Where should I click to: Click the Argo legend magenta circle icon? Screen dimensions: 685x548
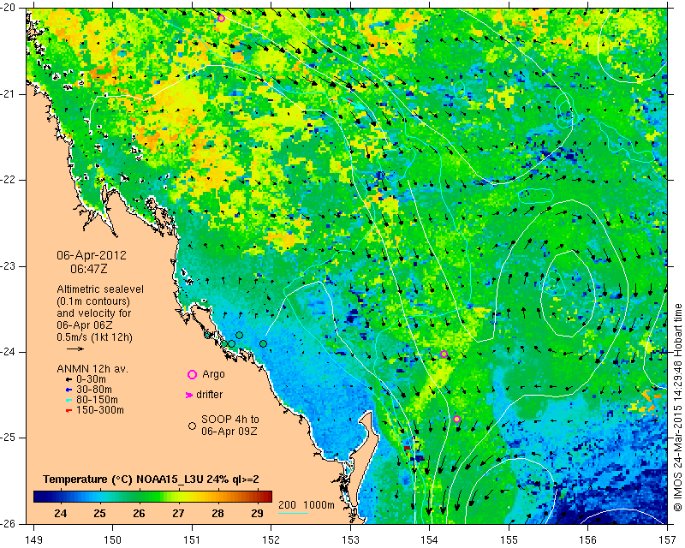coord(192,374)
